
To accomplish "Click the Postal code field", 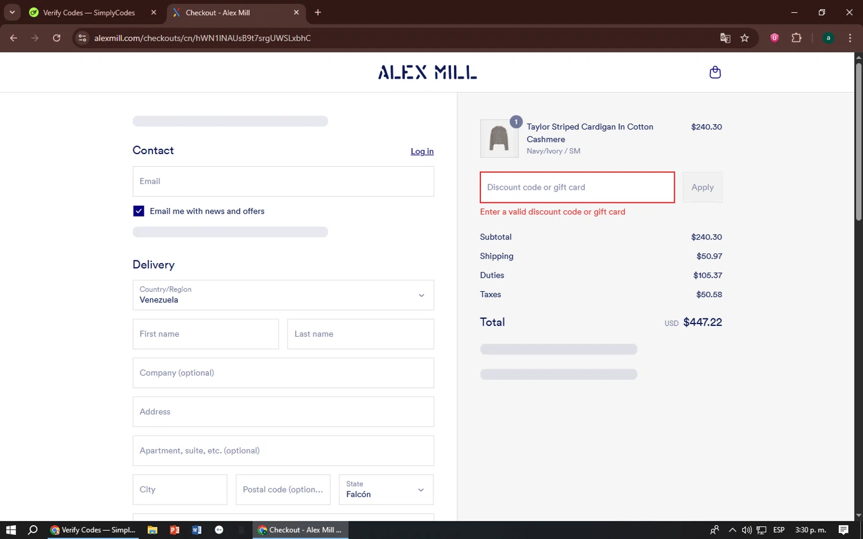I will point(283,490).
